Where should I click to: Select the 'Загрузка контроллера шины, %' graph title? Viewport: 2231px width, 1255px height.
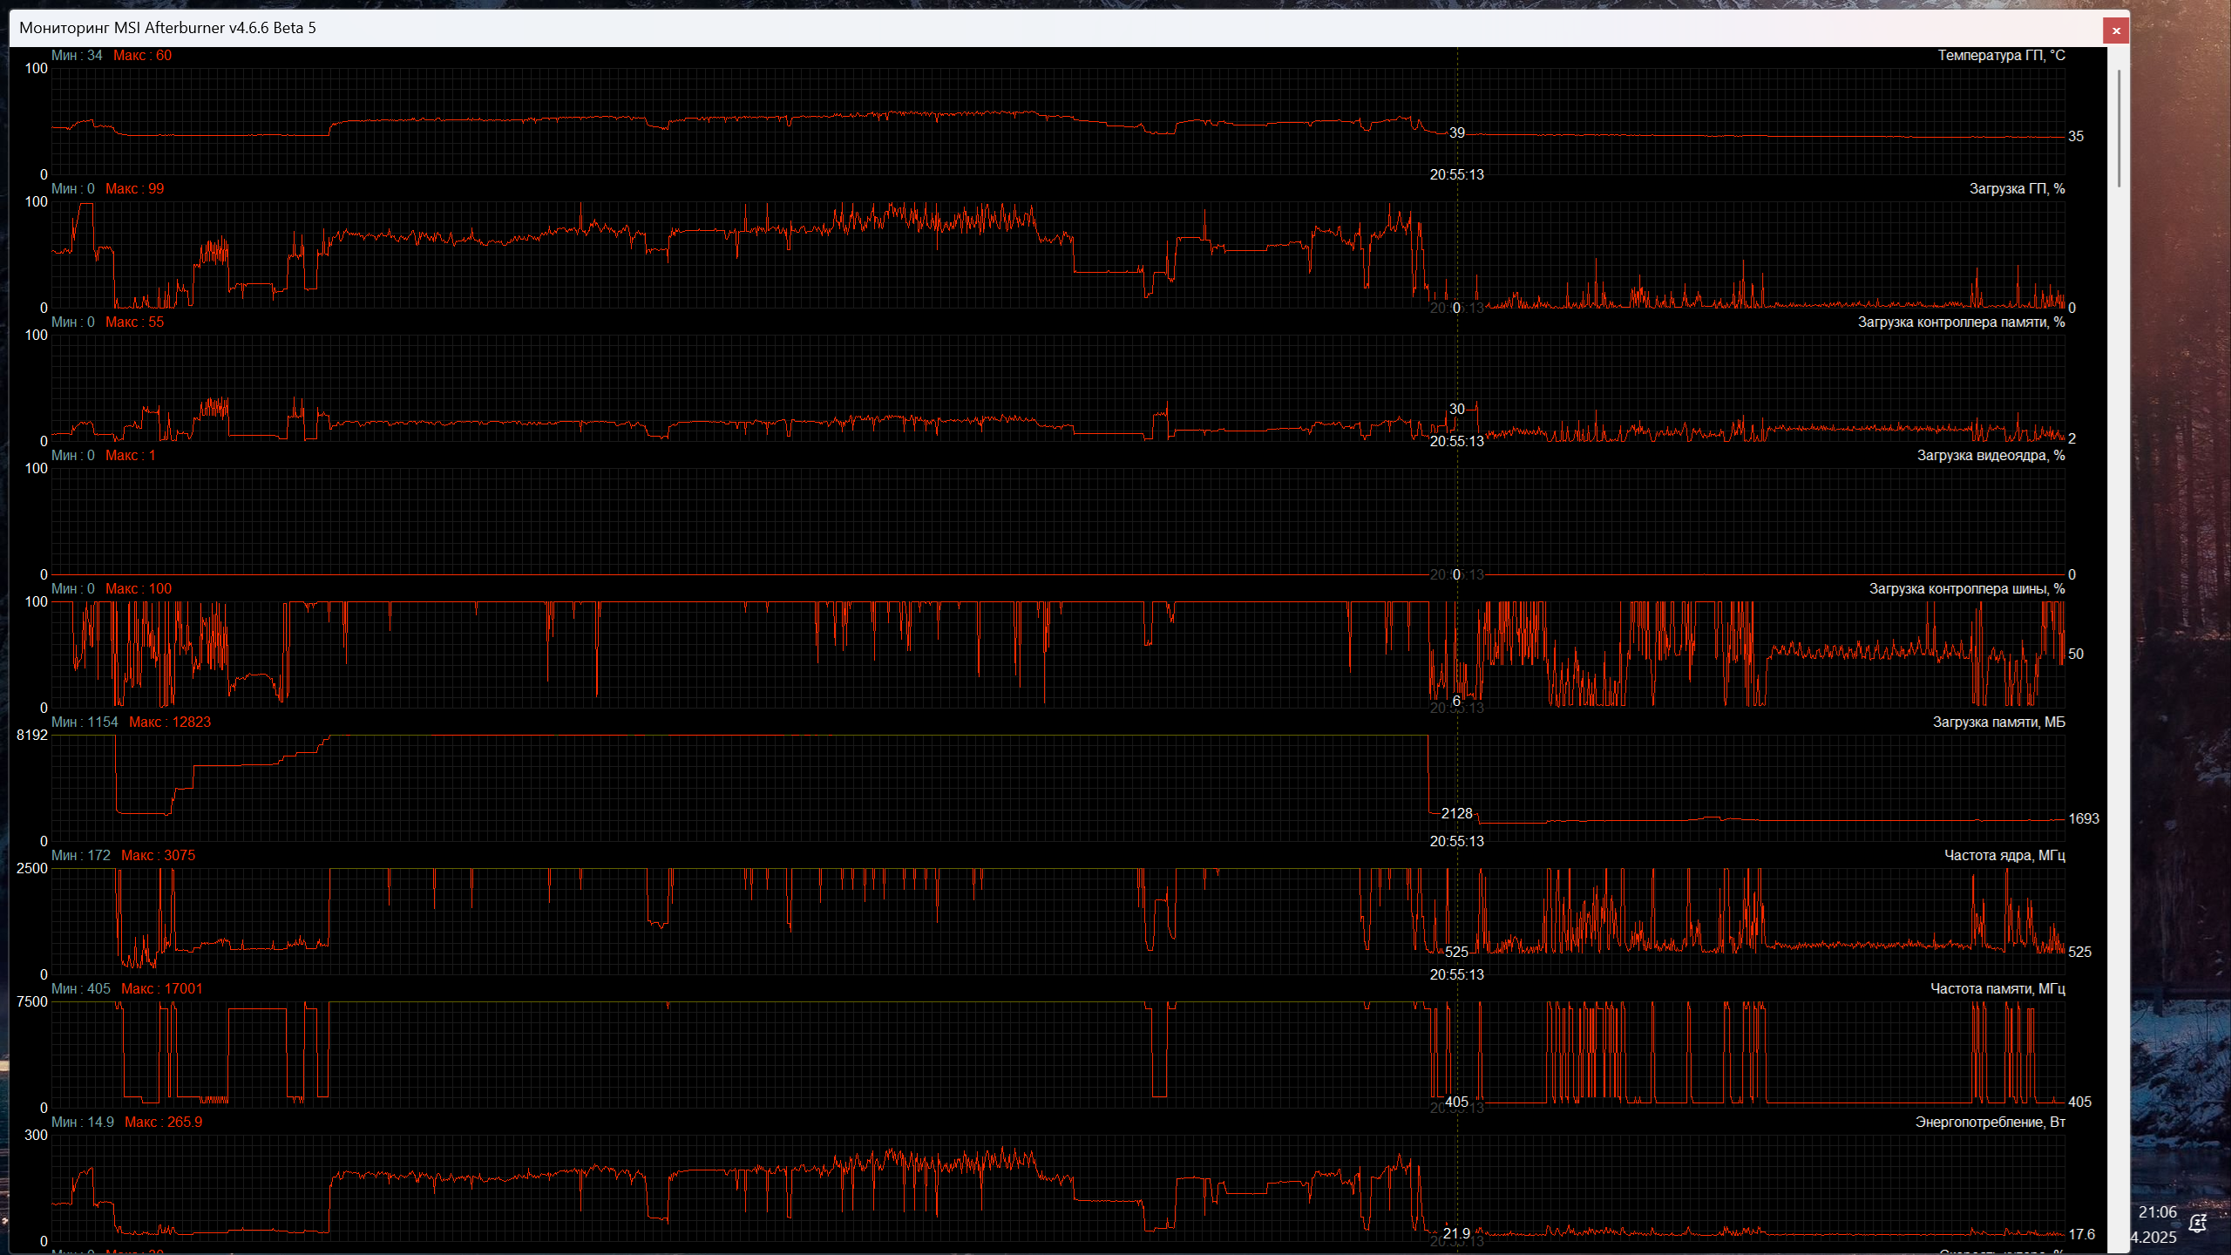point(1967,589)
